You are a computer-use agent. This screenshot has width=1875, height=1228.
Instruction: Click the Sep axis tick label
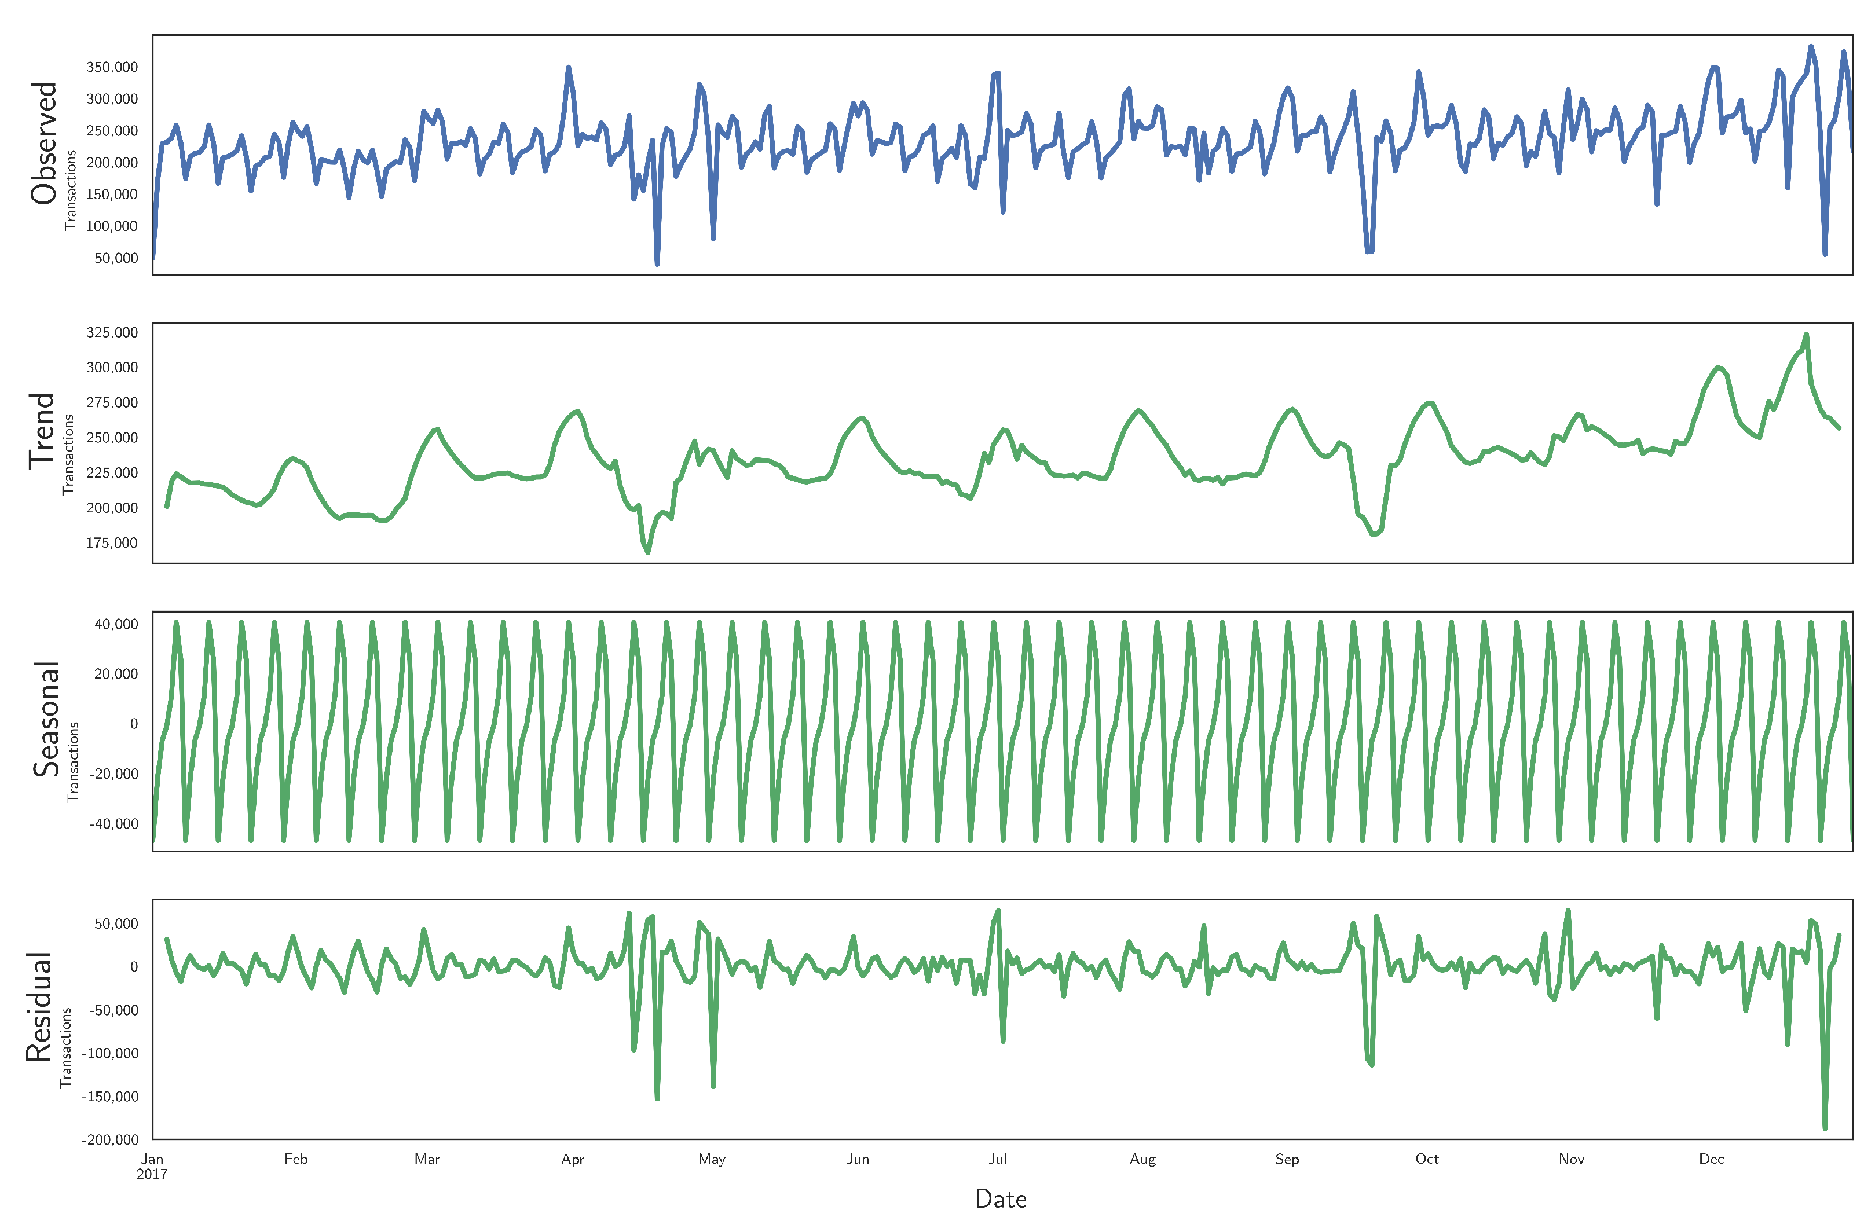click(x=1287, y=1159)
